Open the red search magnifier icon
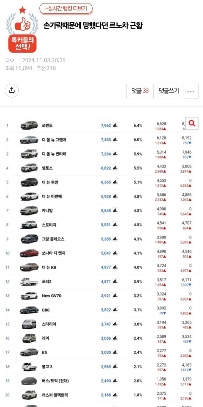Viewport: 203px width, 407px height. [x=192, y=123]
